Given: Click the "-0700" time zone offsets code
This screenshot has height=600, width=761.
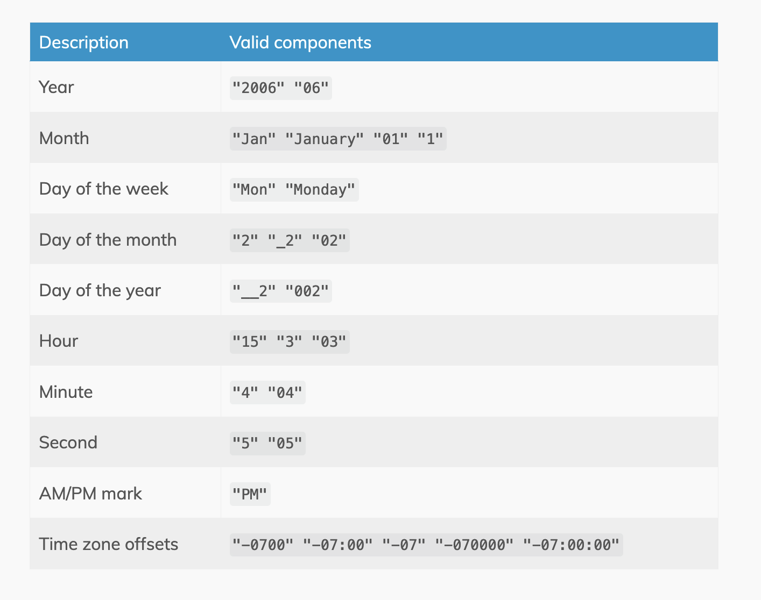Looking at the screenshot, I should point(263,545).
